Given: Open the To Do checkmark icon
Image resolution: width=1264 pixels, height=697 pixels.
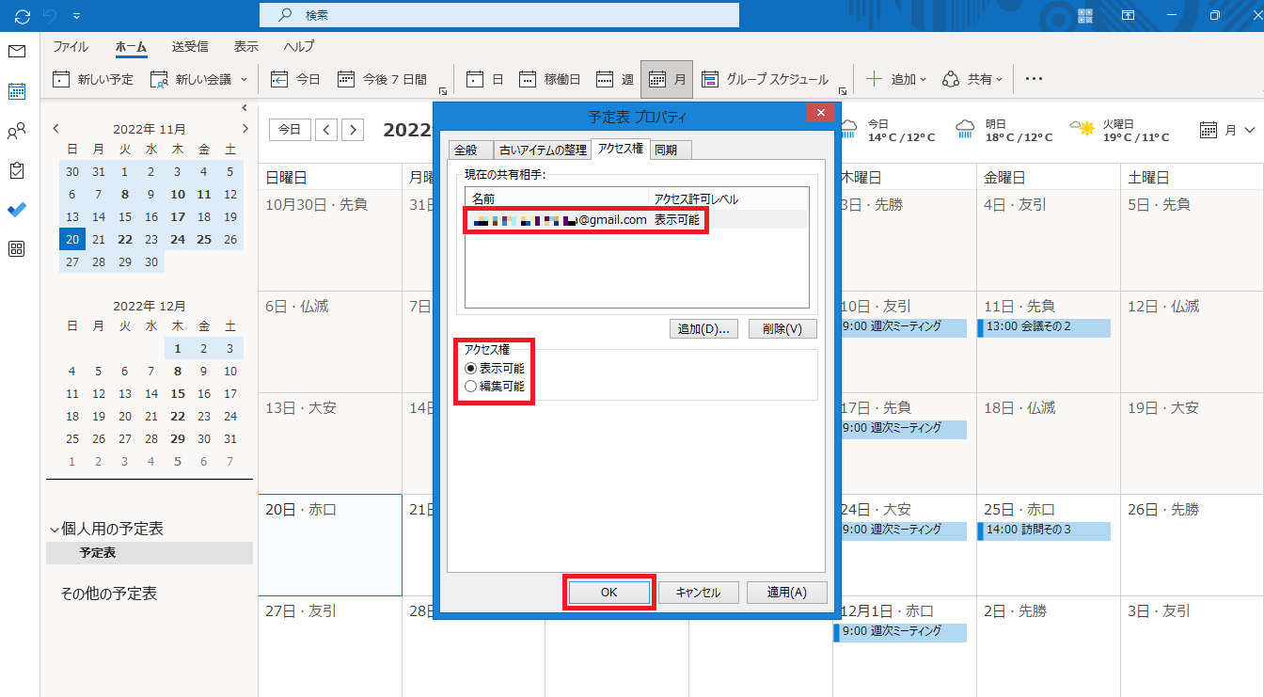Looking at the screenshot, I should click(x=17, y=210).
